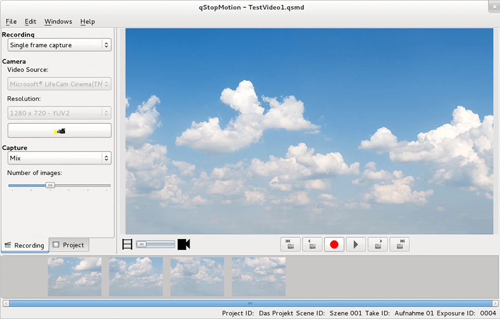This screenshot has height=319, width=500.
Task: Click the Number of images slider handle
Action: 50,185
